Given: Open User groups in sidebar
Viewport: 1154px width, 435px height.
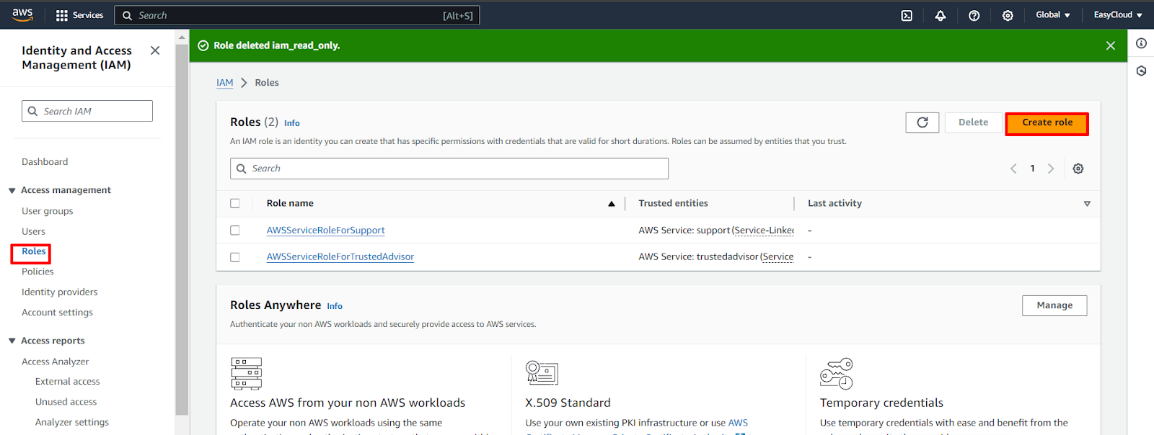Looking at the screenshot, I should (48, 211).
